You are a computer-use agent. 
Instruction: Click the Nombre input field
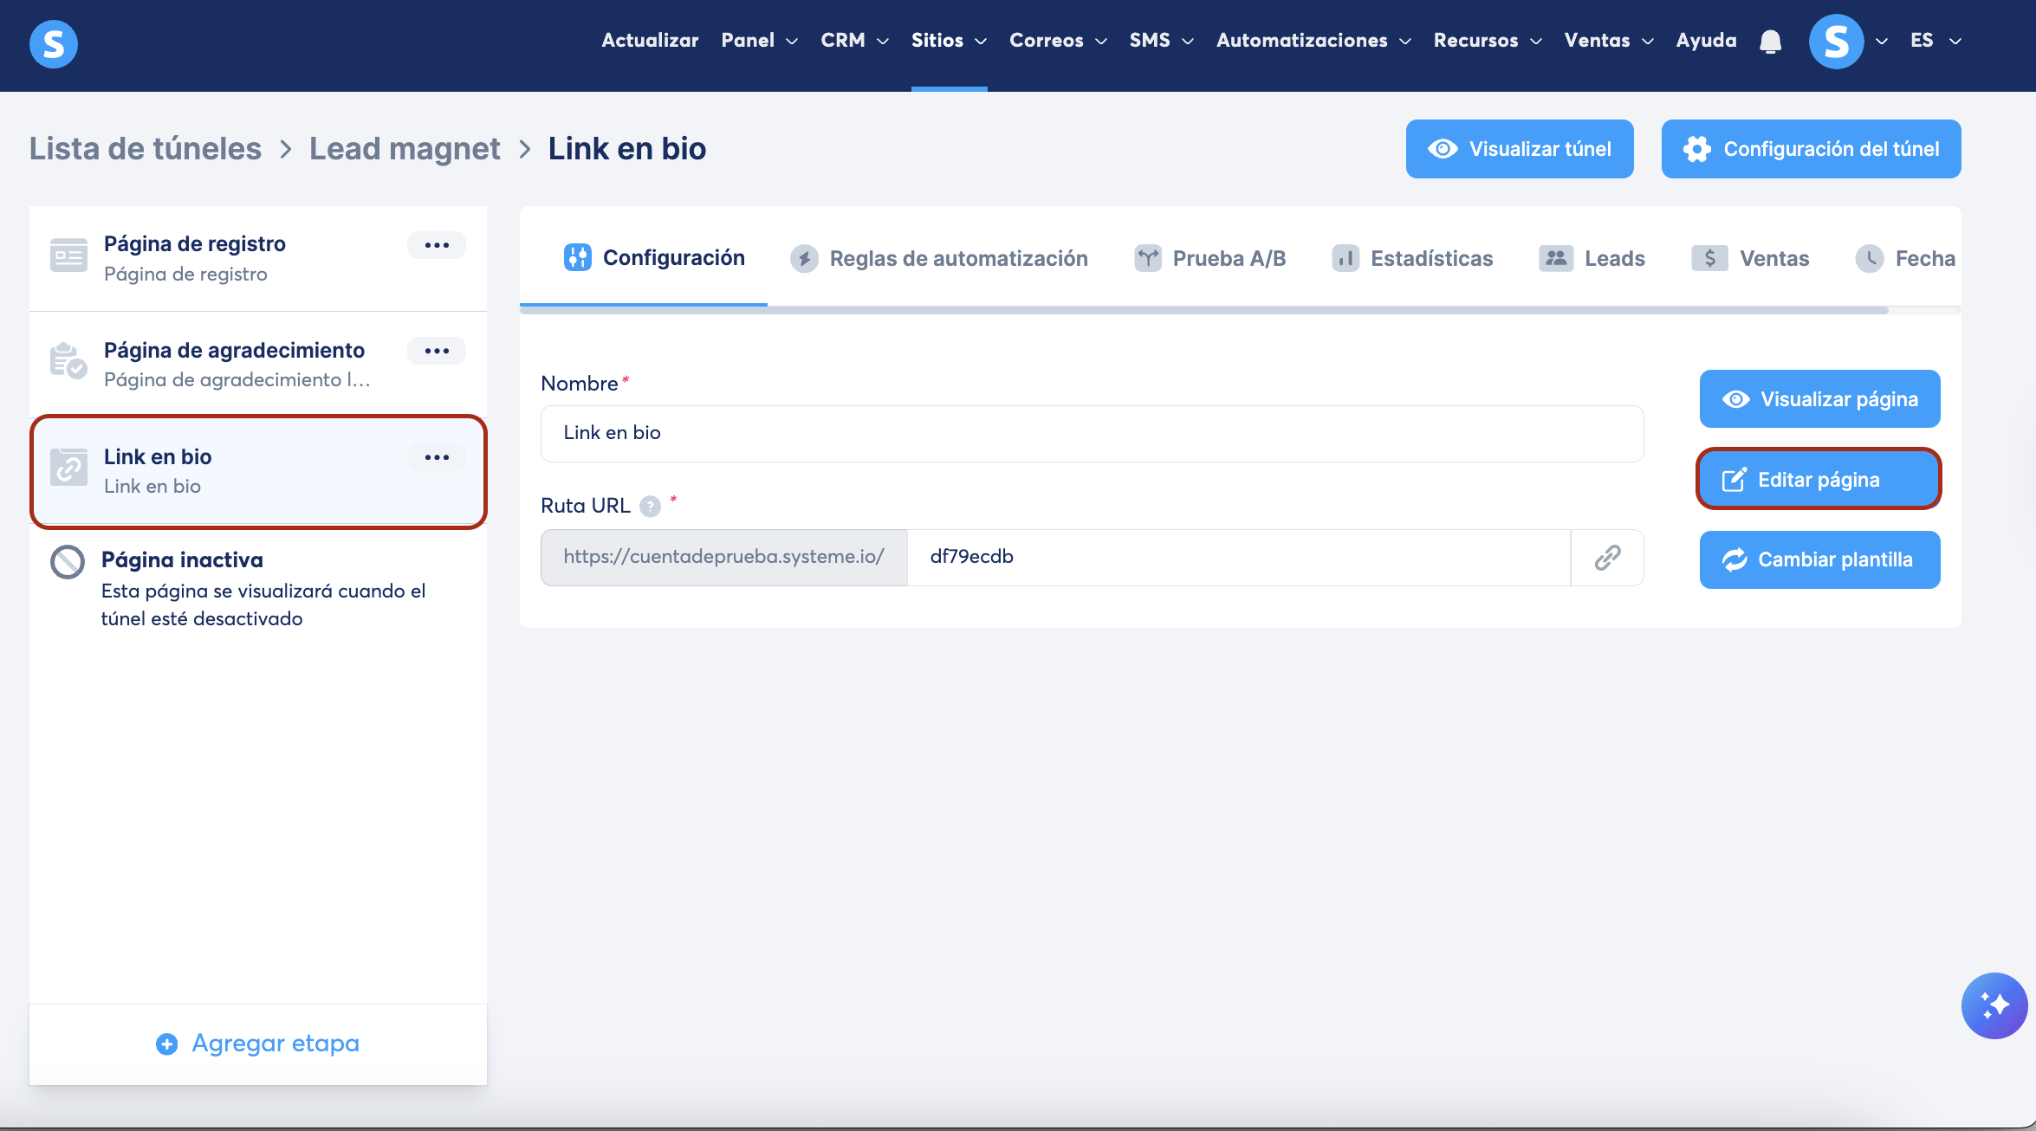tap(1092, 433)
